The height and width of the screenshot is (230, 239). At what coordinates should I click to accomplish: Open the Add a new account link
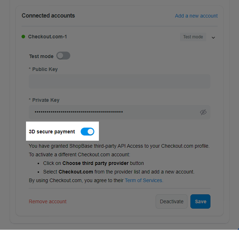click(196, 16)
